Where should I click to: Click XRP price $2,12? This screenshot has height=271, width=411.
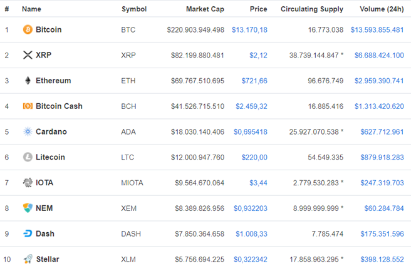coord(259,55)
